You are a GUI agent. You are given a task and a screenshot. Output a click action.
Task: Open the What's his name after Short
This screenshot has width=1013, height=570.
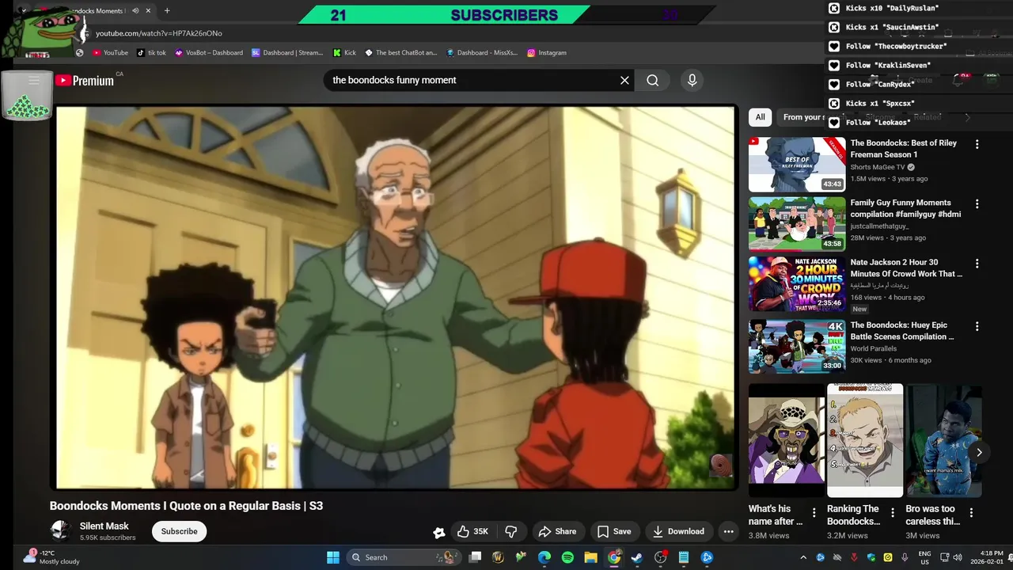(x=786, y=440)
